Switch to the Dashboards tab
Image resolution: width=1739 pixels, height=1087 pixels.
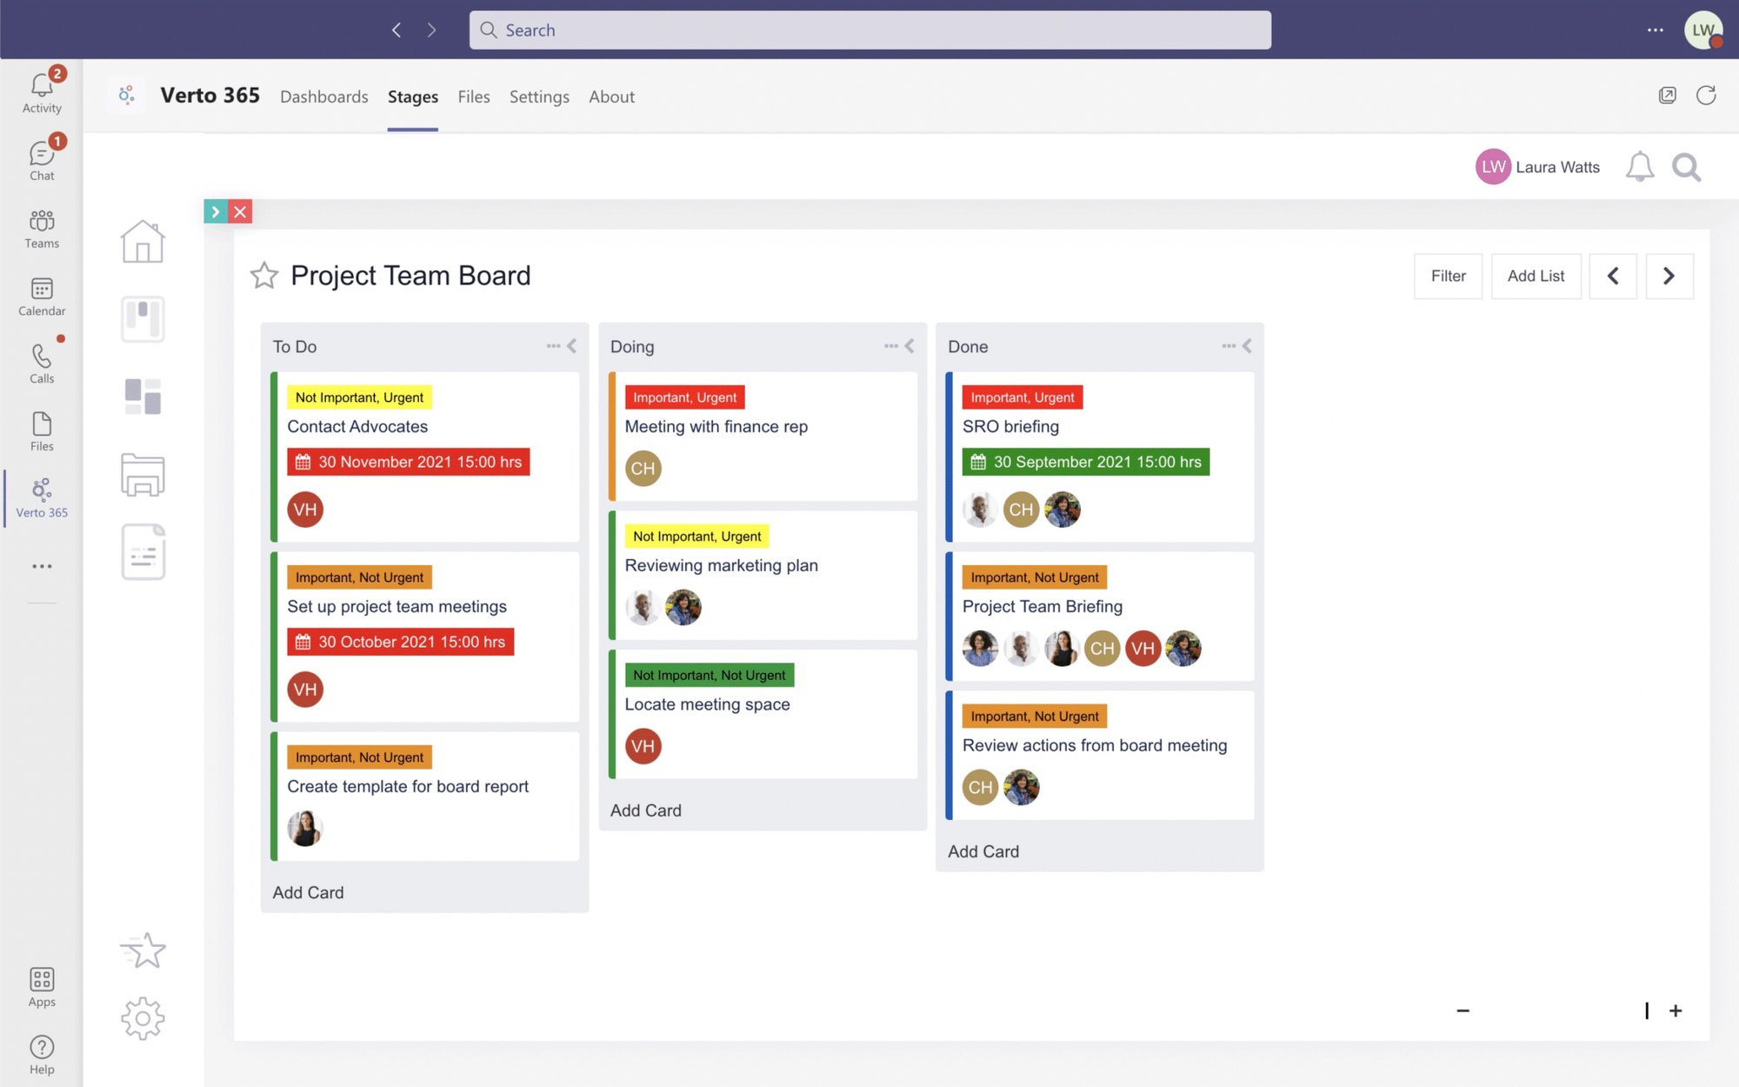pos(323,97)
